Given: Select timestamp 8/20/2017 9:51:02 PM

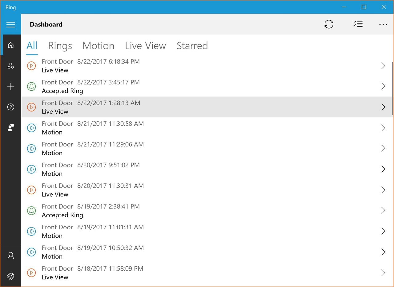Looking at the screenshot, I should click(x=108, y=165).
